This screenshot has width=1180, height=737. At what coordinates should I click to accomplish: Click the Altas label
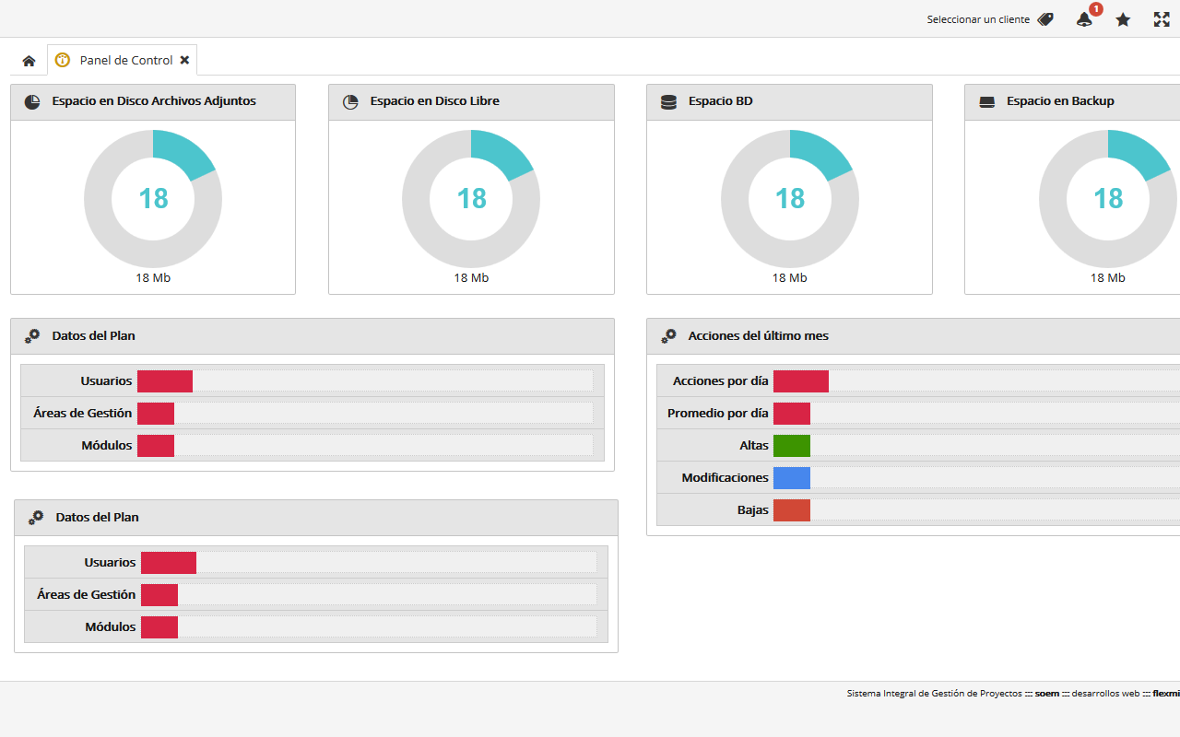click(x=754, y=445)
